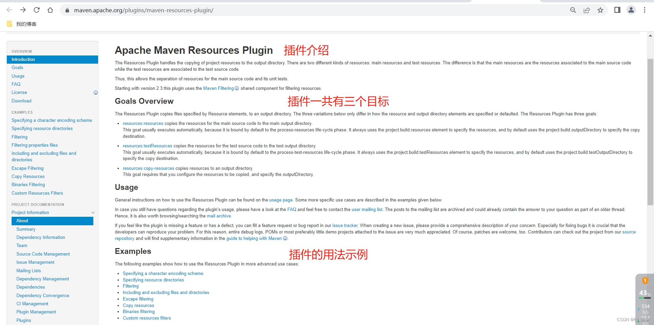Open Custom resources filters in Examples list

[x=147, y=318]
